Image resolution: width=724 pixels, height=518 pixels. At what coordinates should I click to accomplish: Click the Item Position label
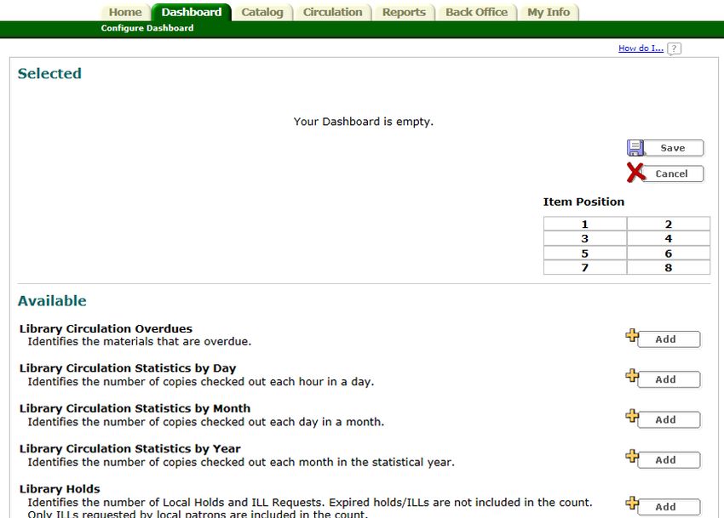coord(583,202)
